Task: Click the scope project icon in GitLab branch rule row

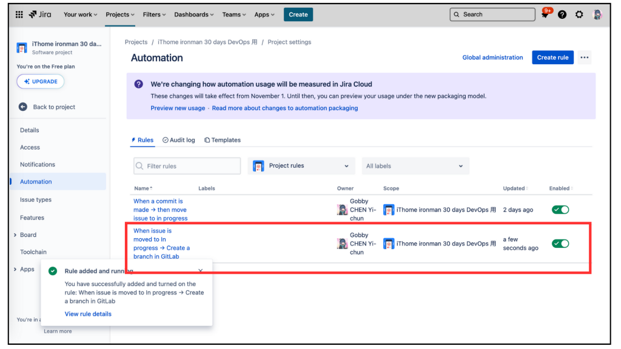Action: click(x=389, y=244)
